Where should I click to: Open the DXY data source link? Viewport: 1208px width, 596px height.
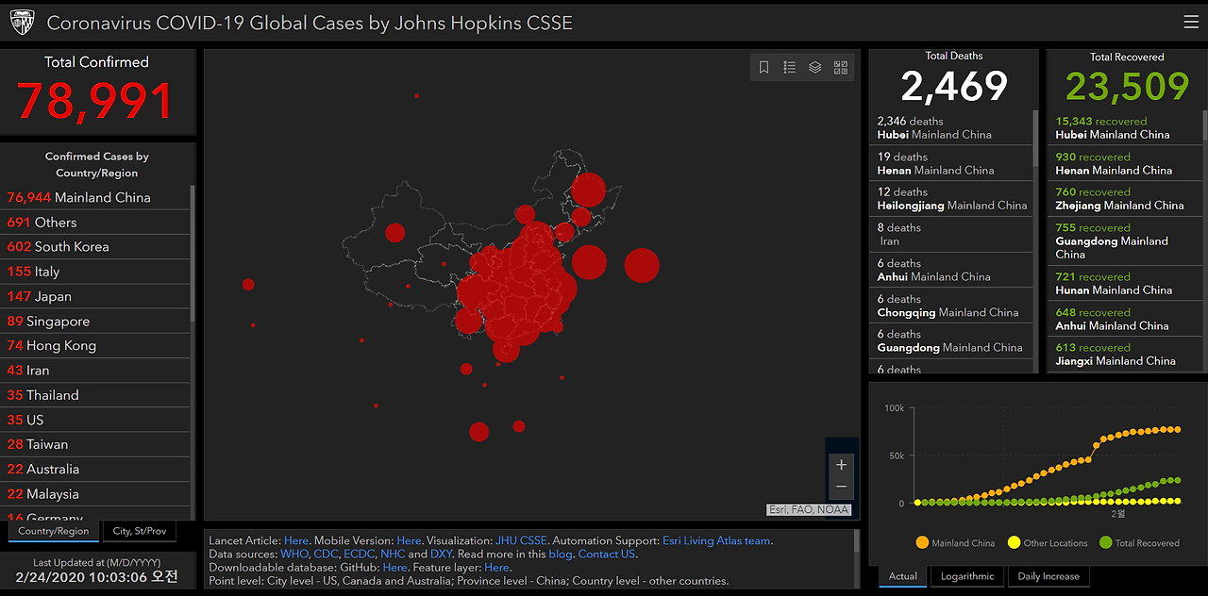click(x=441, y=554)
